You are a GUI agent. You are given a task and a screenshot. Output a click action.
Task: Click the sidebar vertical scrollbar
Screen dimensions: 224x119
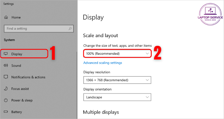point(77,85)
